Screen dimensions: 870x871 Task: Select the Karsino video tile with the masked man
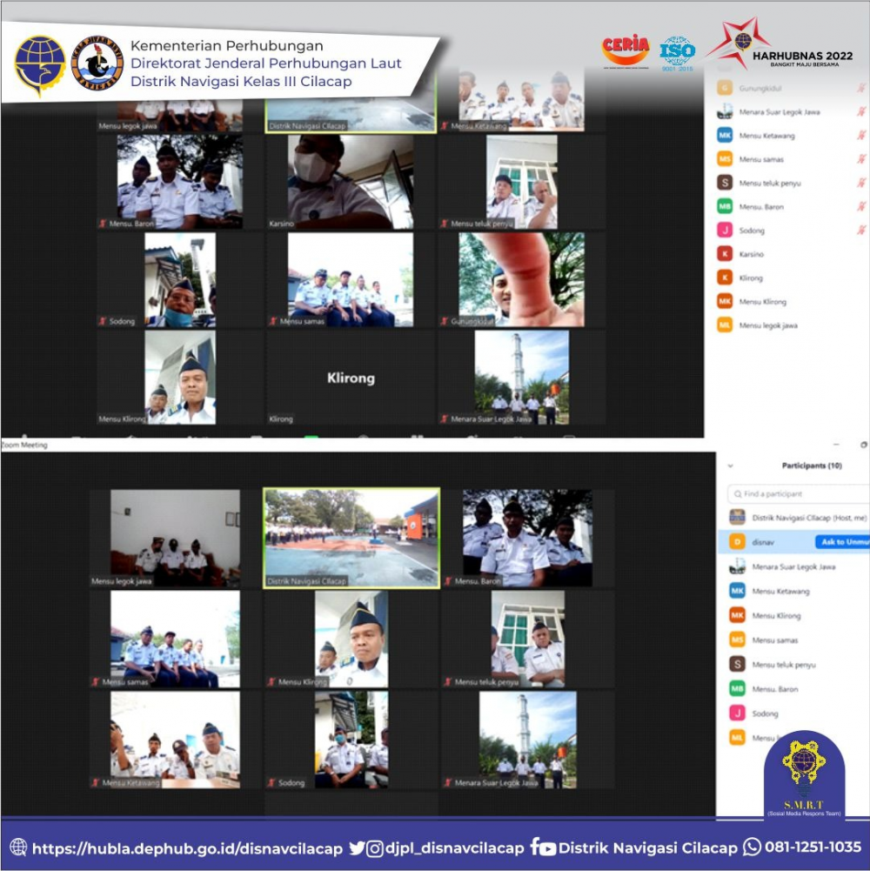(x=351, y=182)
